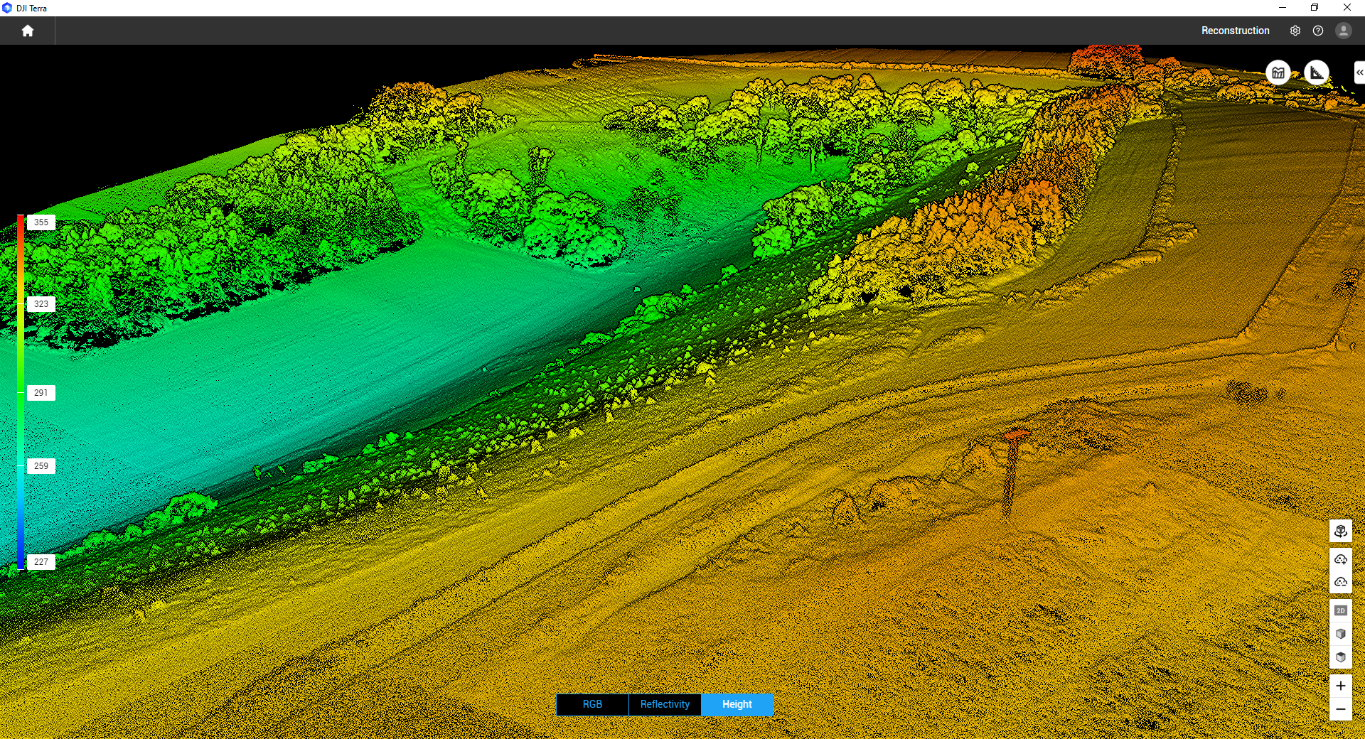Select the middle cube 3D view option
Image resolution: width=1365 pixels, height=739 pixels.
1340,634
